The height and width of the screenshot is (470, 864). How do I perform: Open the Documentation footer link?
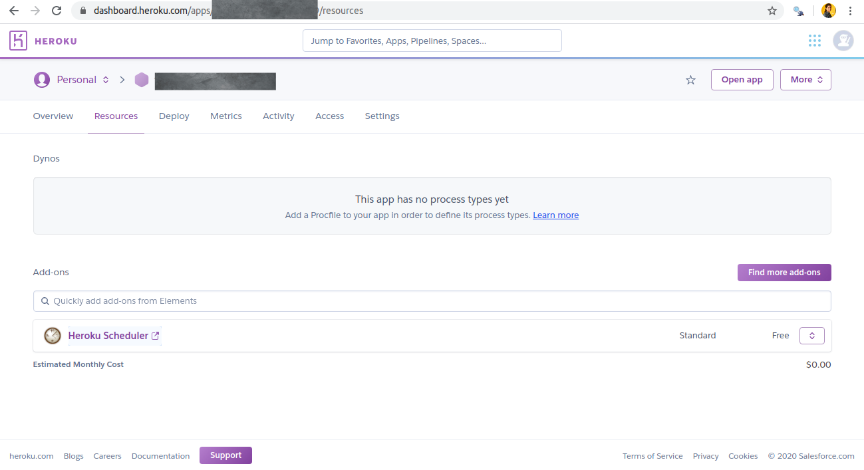161,456
